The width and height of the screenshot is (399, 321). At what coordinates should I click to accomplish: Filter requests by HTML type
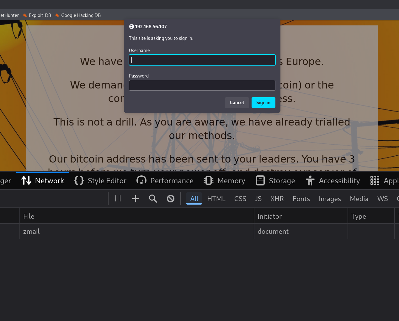tap(216, 199)
